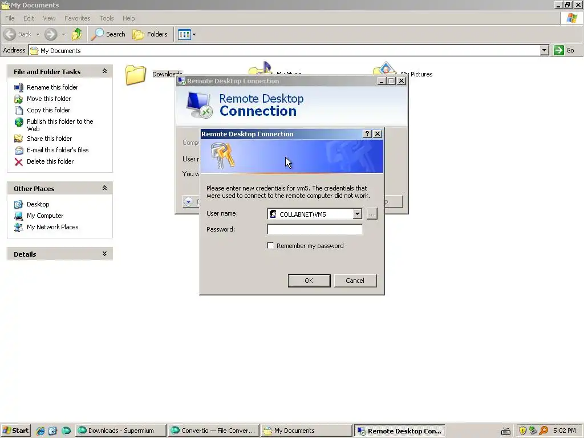
Task: Go to My Network Places link
Action: 52,227
